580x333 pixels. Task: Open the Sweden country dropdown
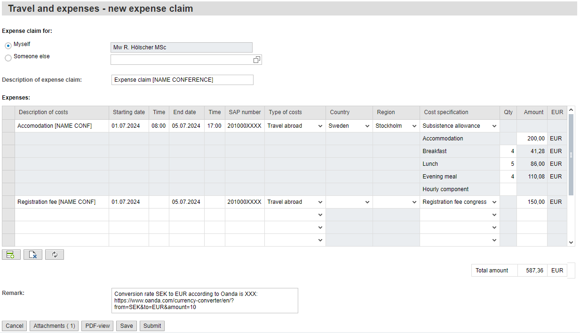click(x=349, y=126)
